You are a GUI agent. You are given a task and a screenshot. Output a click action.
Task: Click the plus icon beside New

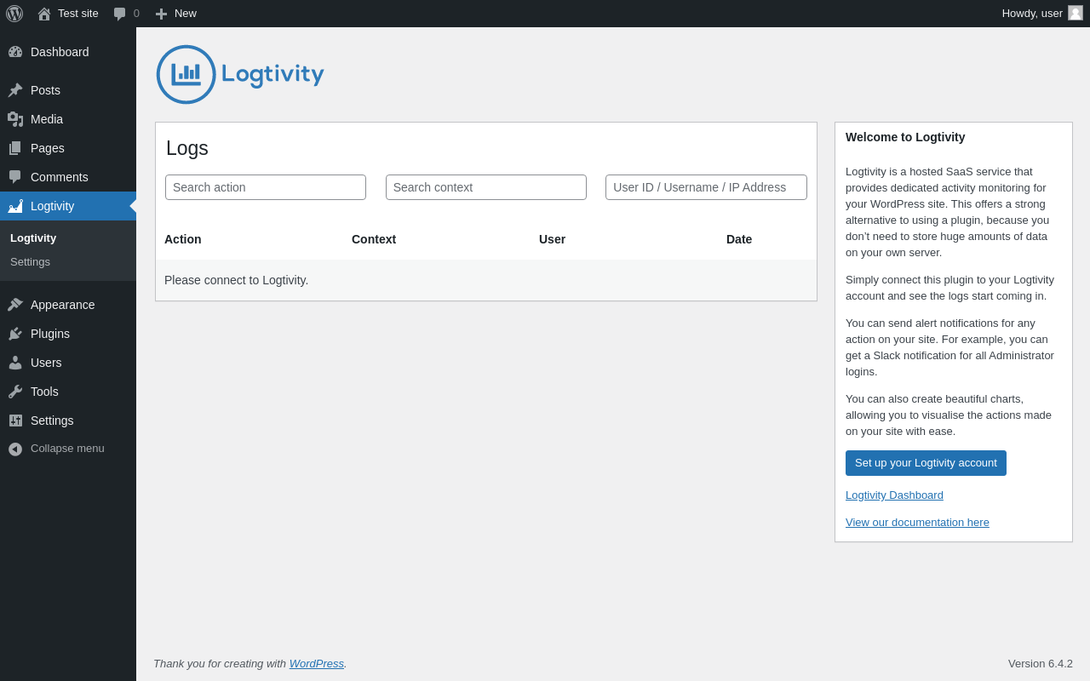pyautogui.click(x=161, y=14)
